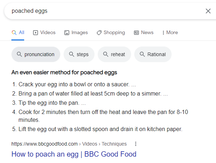Click the News newspaper icon

coord(136,33)
